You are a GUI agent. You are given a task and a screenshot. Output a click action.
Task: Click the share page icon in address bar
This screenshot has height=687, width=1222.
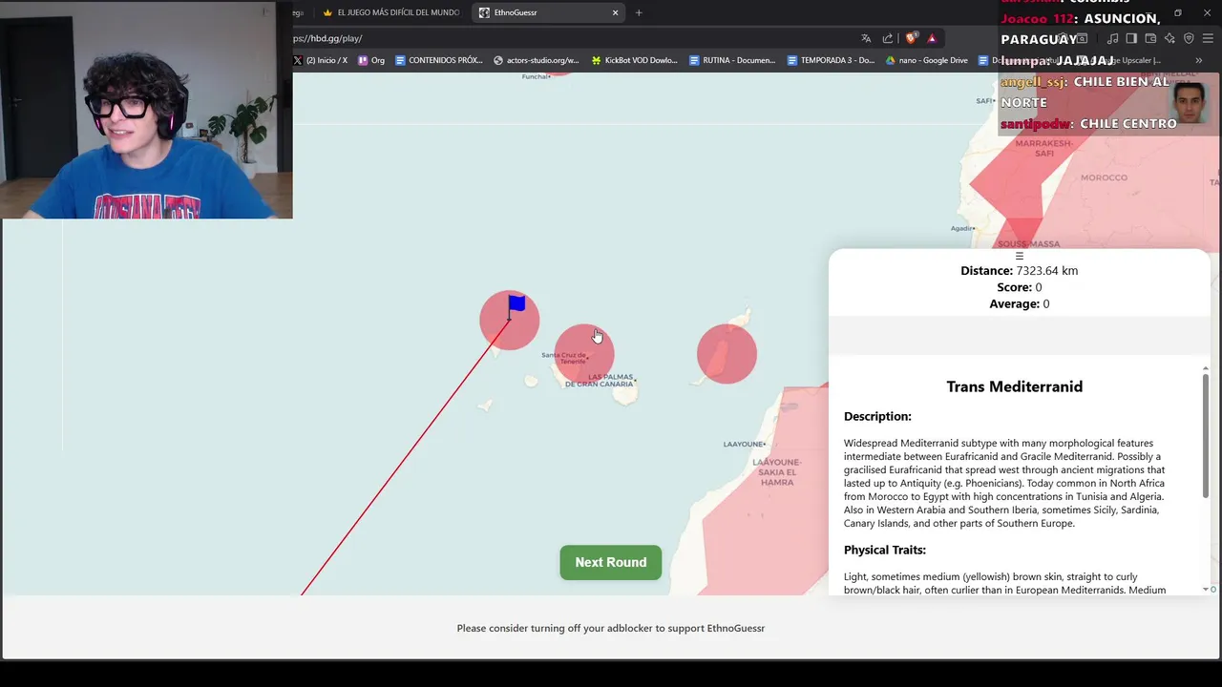(888, 38)
